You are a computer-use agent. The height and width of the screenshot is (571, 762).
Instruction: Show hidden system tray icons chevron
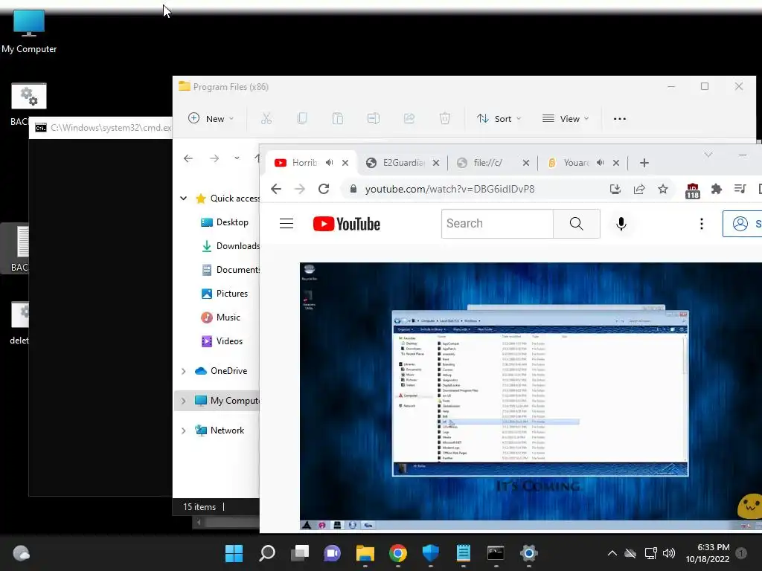(x=612, y=553)
